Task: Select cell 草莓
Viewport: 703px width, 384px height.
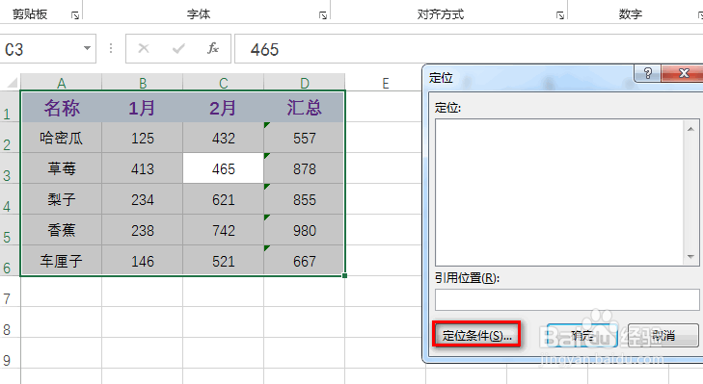Action: coord(62,168)
